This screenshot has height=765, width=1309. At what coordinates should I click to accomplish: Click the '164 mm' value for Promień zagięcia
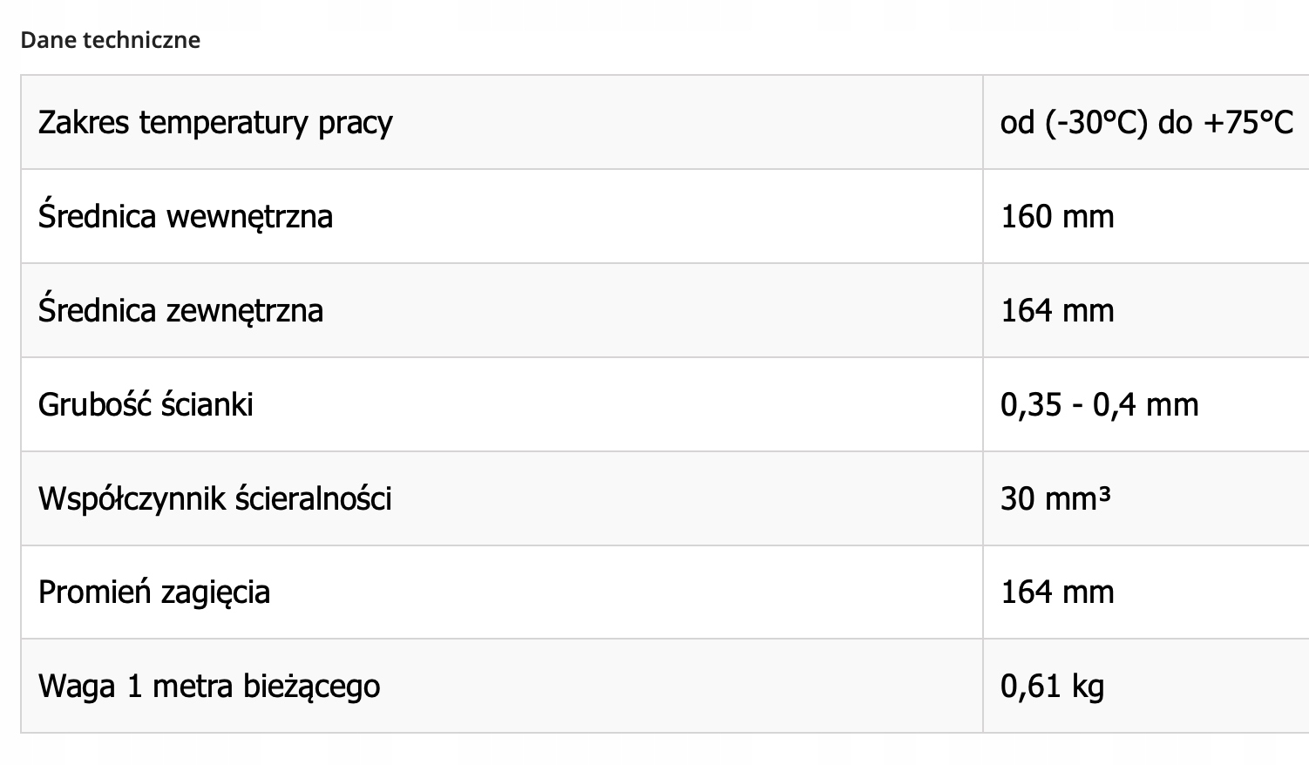pos(1057,592)
